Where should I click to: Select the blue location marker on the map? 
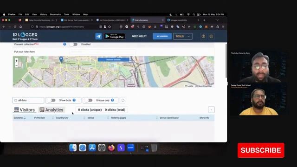click(61, 59)
